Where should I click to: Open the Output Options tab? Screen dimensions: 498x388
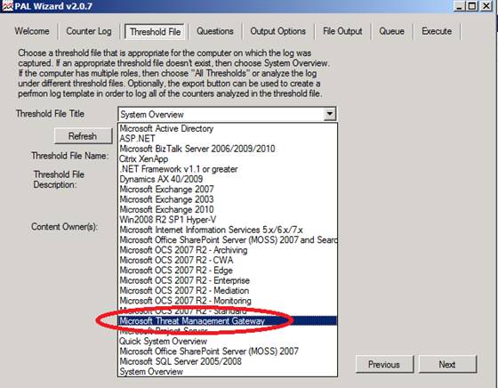pos(277,31)
